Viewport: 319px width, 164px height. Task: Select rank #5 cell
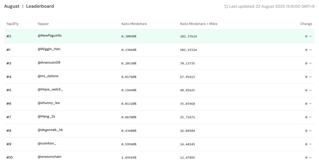click(x=9, y=90)
